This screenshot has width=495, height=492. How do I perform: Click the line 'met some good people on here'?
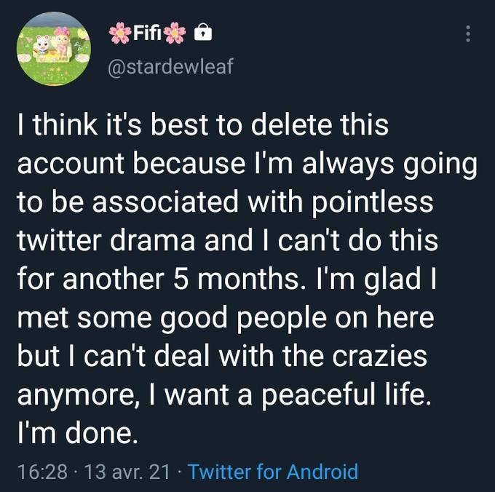[x=224, y=318]
